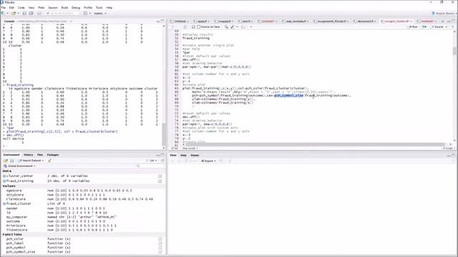
Task: View cluster_center data in table viewer
Action: click(x=160, y=176)
